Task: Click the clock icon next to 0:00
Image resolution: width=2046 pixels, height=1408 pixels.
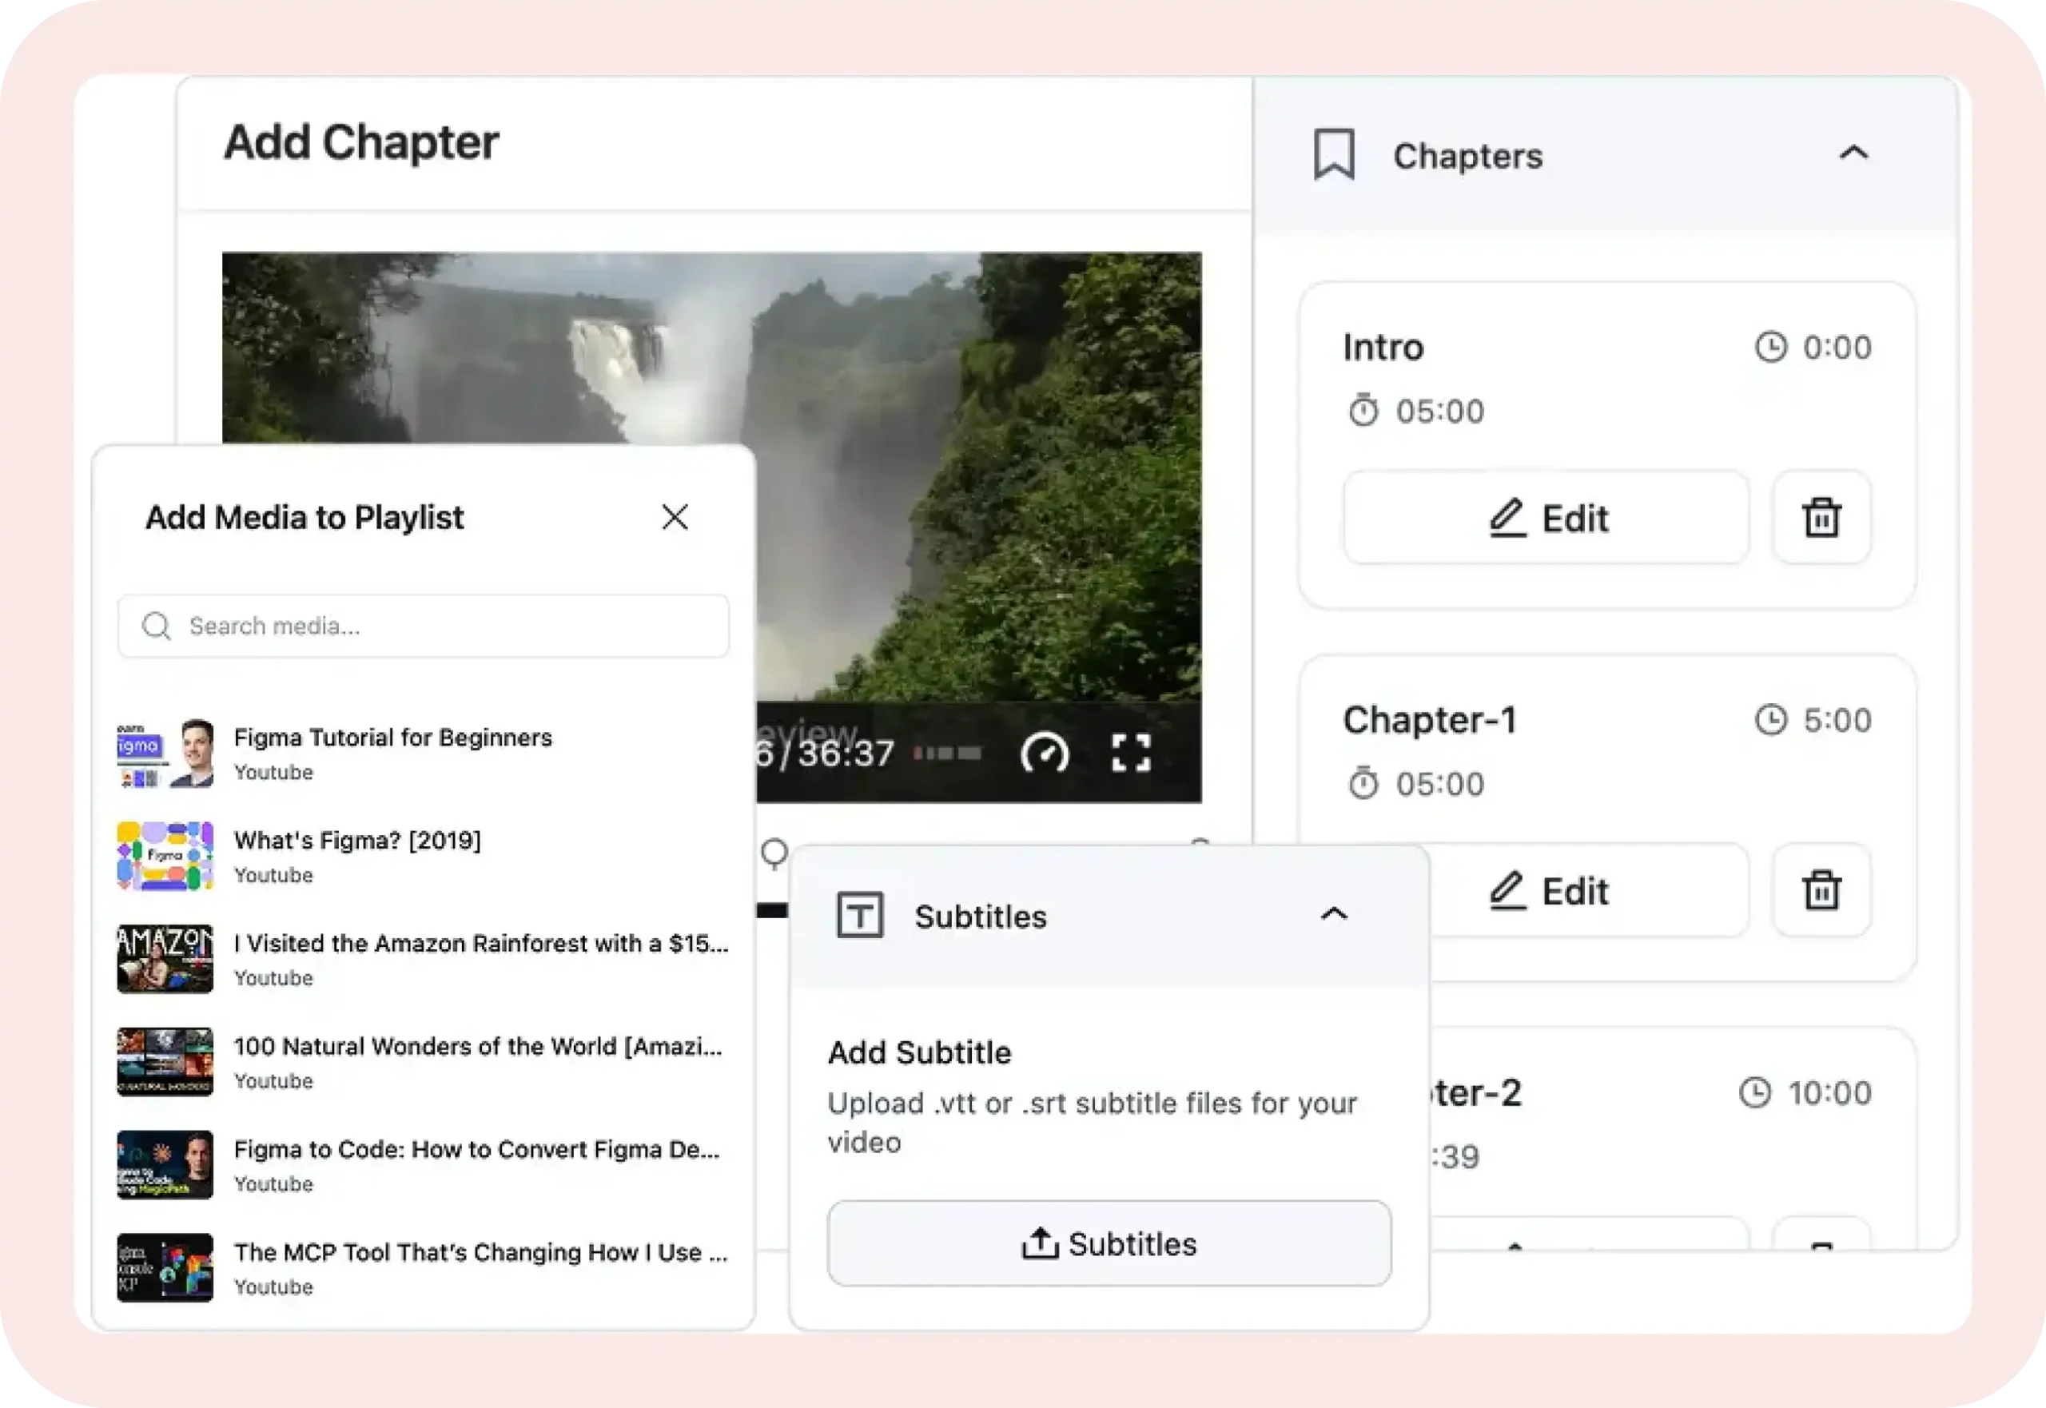Action: 1771,347
